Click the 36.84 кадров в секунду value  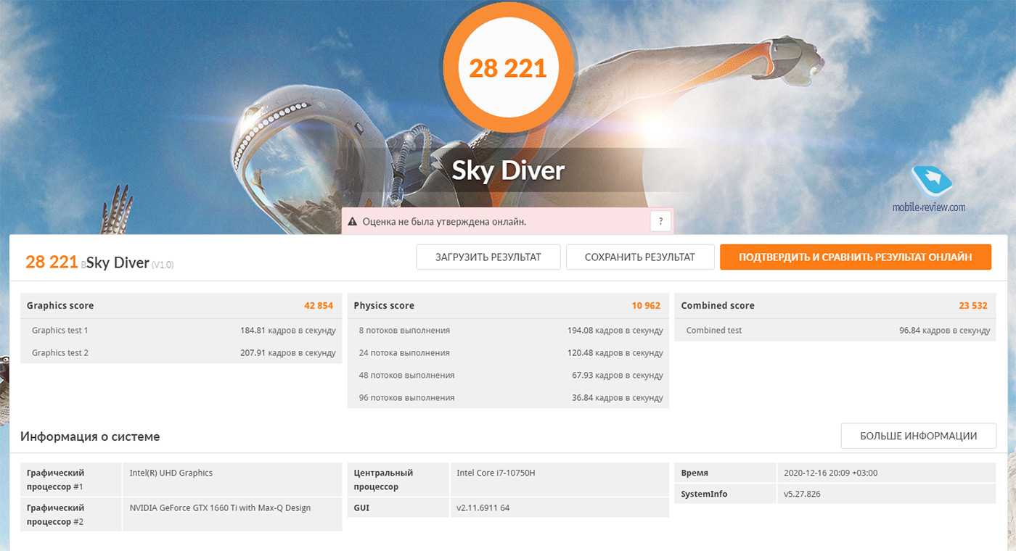tap(618, 398)
